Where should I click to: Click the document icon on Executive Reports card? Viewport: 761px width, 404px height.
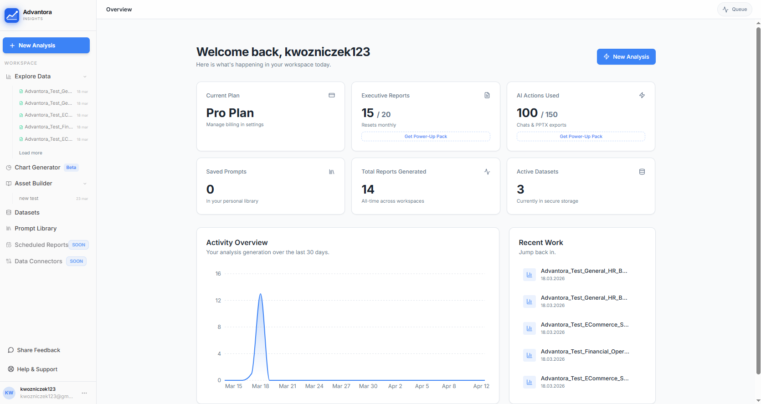[x=487, y=95]
